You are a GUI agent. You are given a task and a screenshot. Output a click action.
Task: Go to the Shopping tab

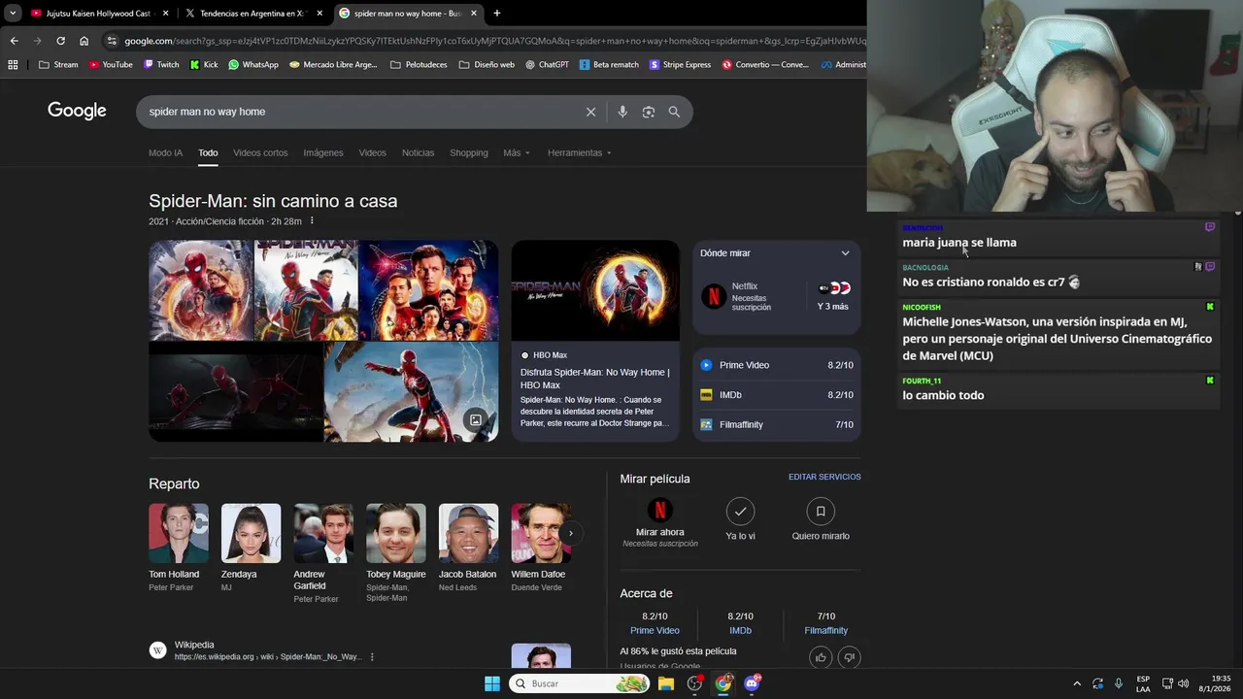(469, 152)
